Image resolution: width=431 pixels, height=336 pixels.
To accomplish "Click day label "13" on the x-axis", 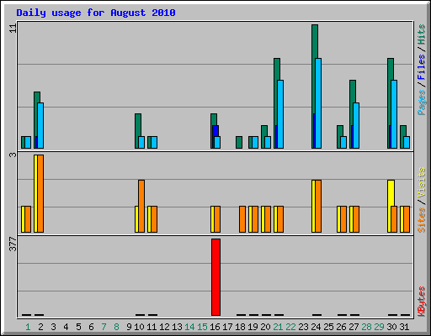I will 177,327.
